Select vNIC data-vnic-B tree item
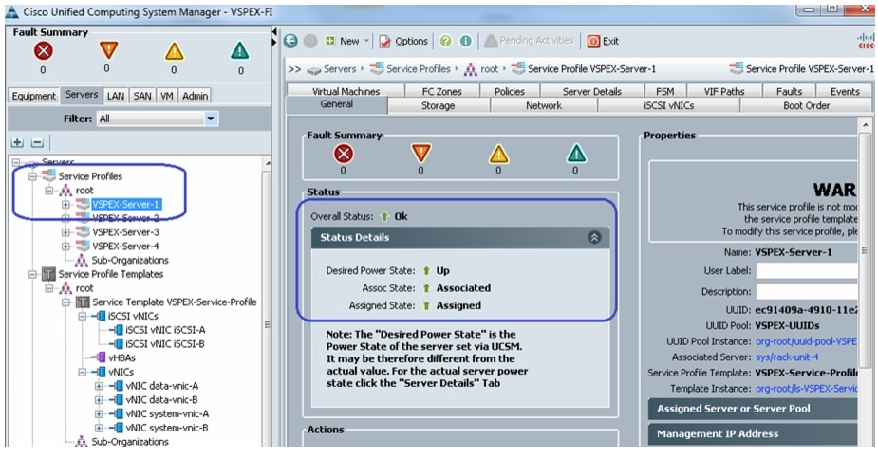Viewport: 878px width, 458px height. (x=161, y=400)
